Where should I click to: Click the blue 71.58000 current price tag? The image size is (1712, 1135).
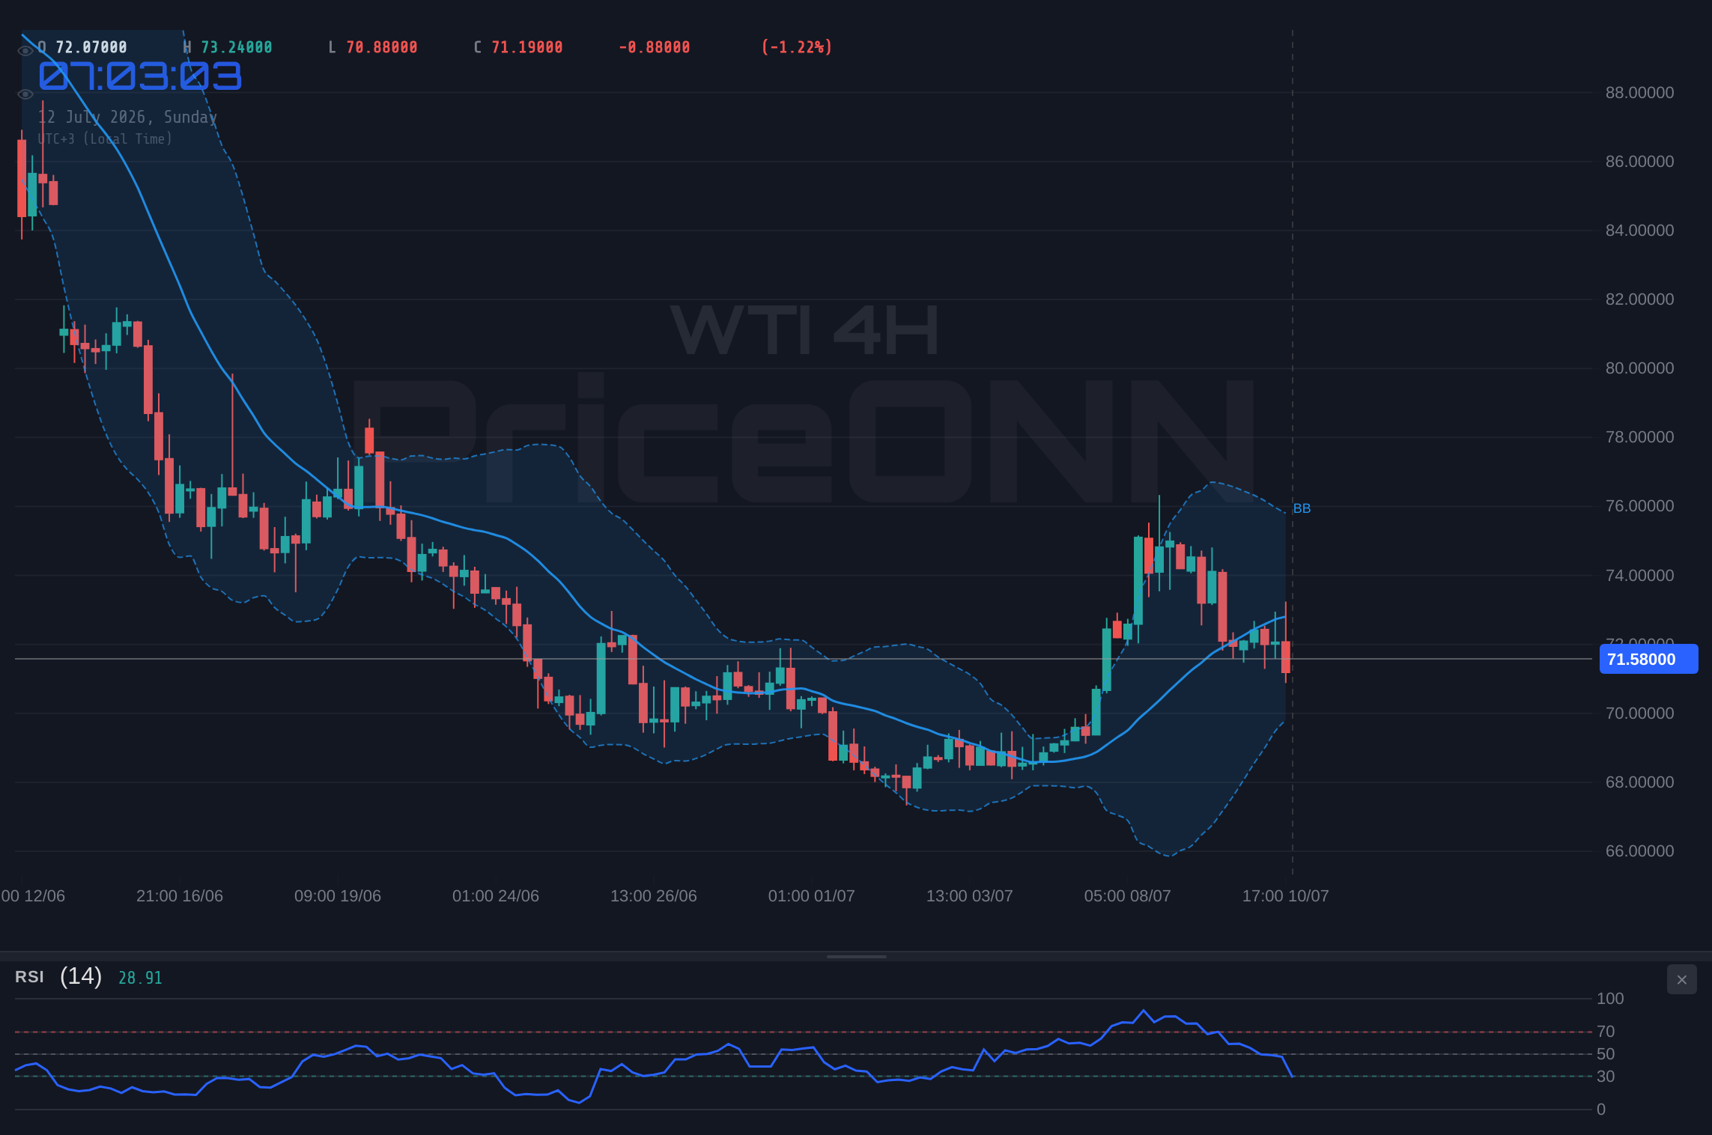coord(1648,660)
